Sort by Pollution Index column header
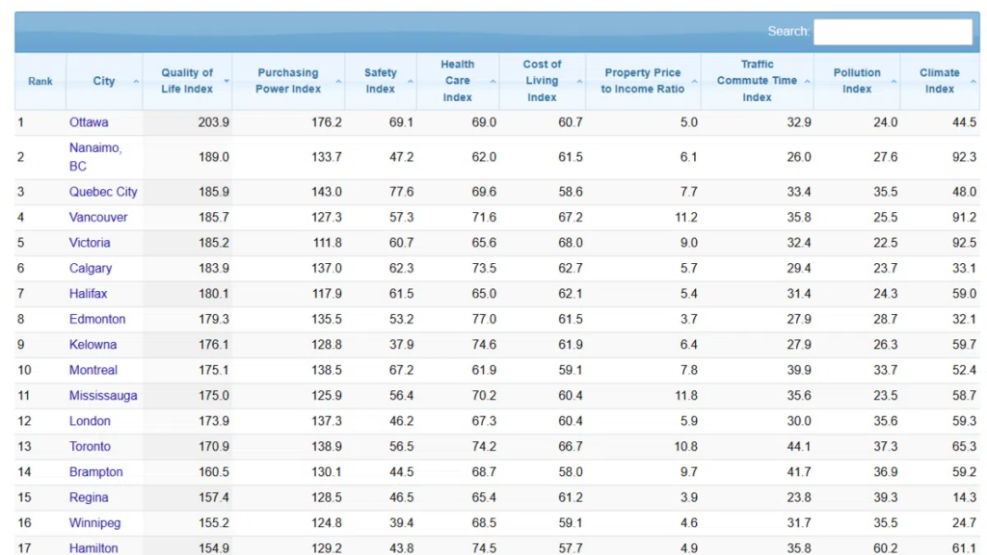Image resolution: width=987 pixels, height=555 pixels. pos(857,81)
